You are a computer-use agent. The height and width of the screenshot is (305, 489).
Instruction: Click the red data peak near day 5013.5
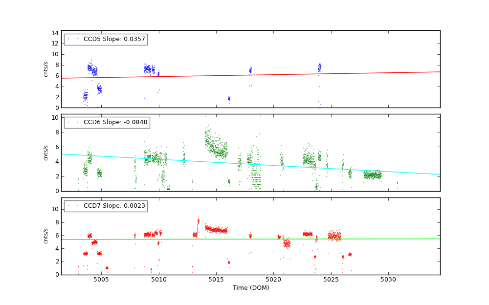click(198, 221)
